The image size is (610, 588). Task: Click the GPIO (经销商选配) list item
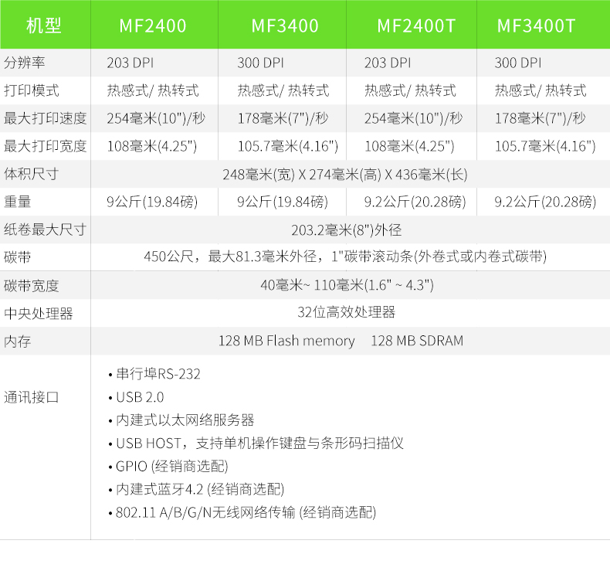[x=168, y=466]
